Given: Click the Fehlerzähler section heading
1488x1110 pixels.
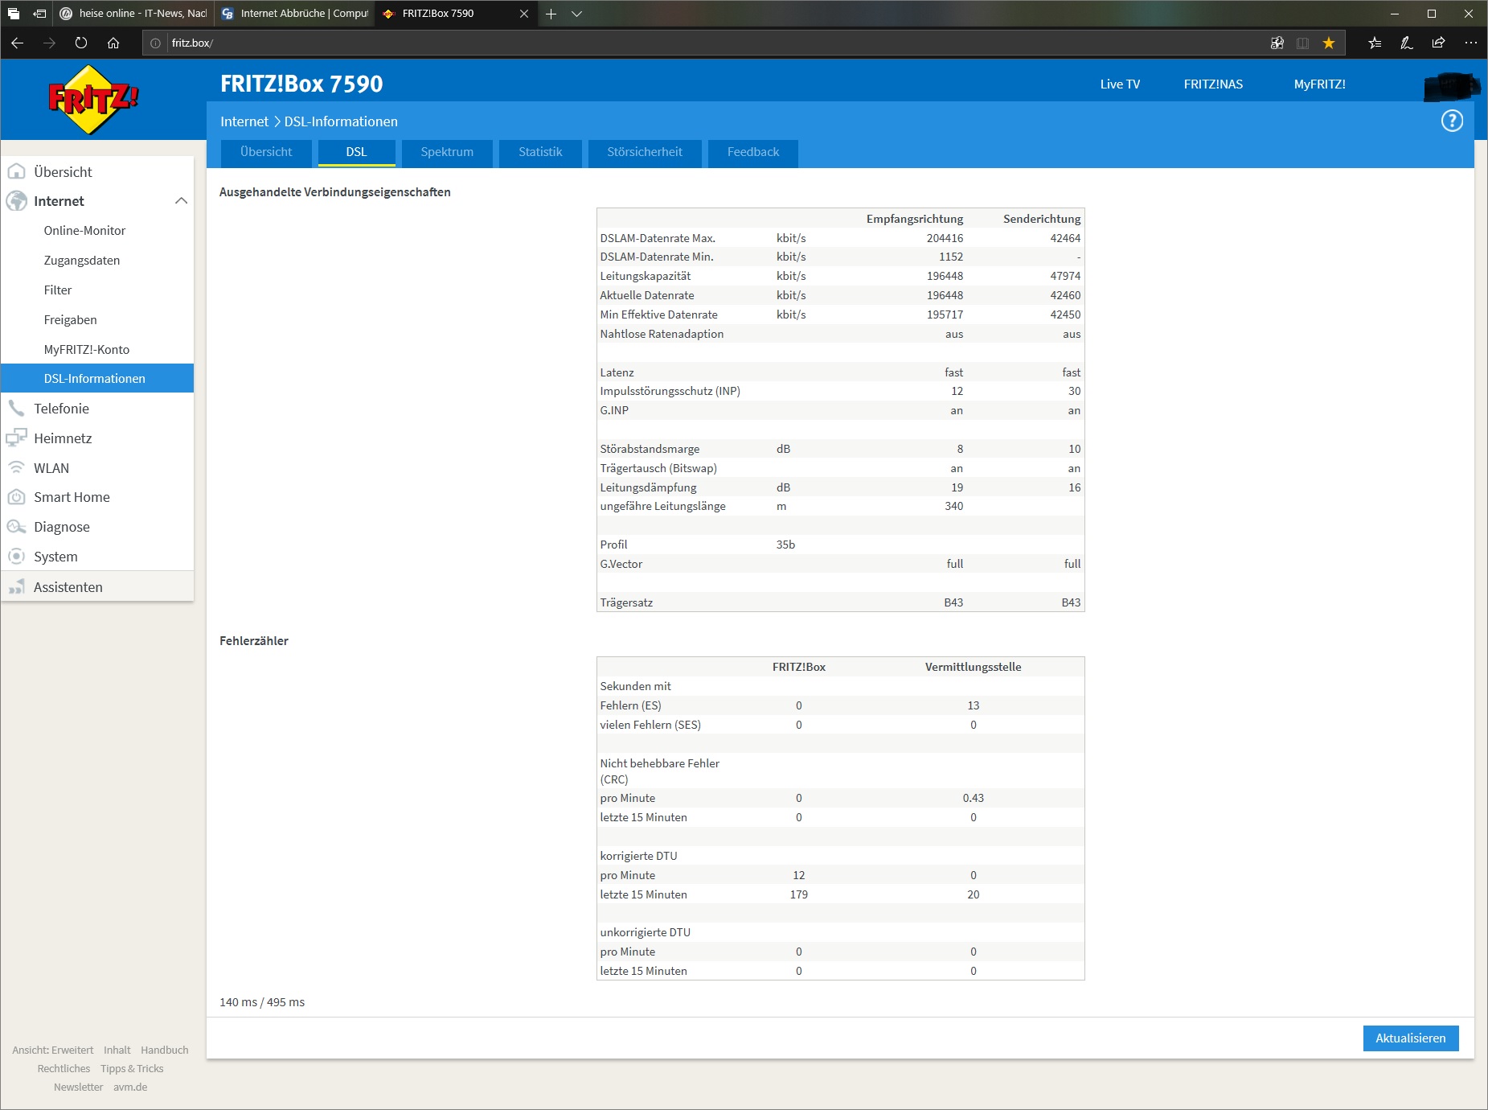Looking at the screenshot, I should pyautogui.click(x=254, y=641).
